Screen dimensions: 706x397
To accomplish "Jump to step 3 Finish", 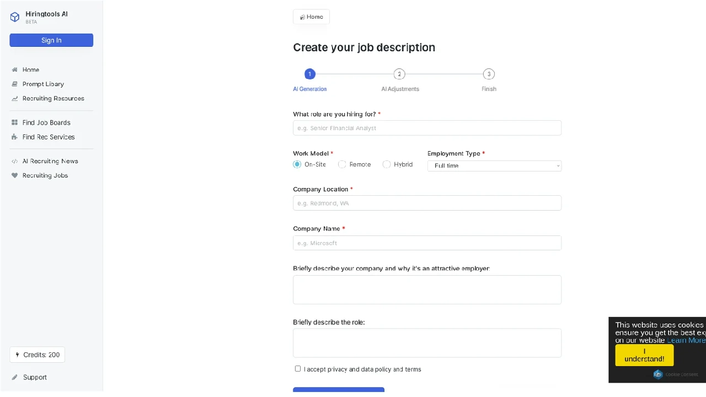I will coord(489,74).
